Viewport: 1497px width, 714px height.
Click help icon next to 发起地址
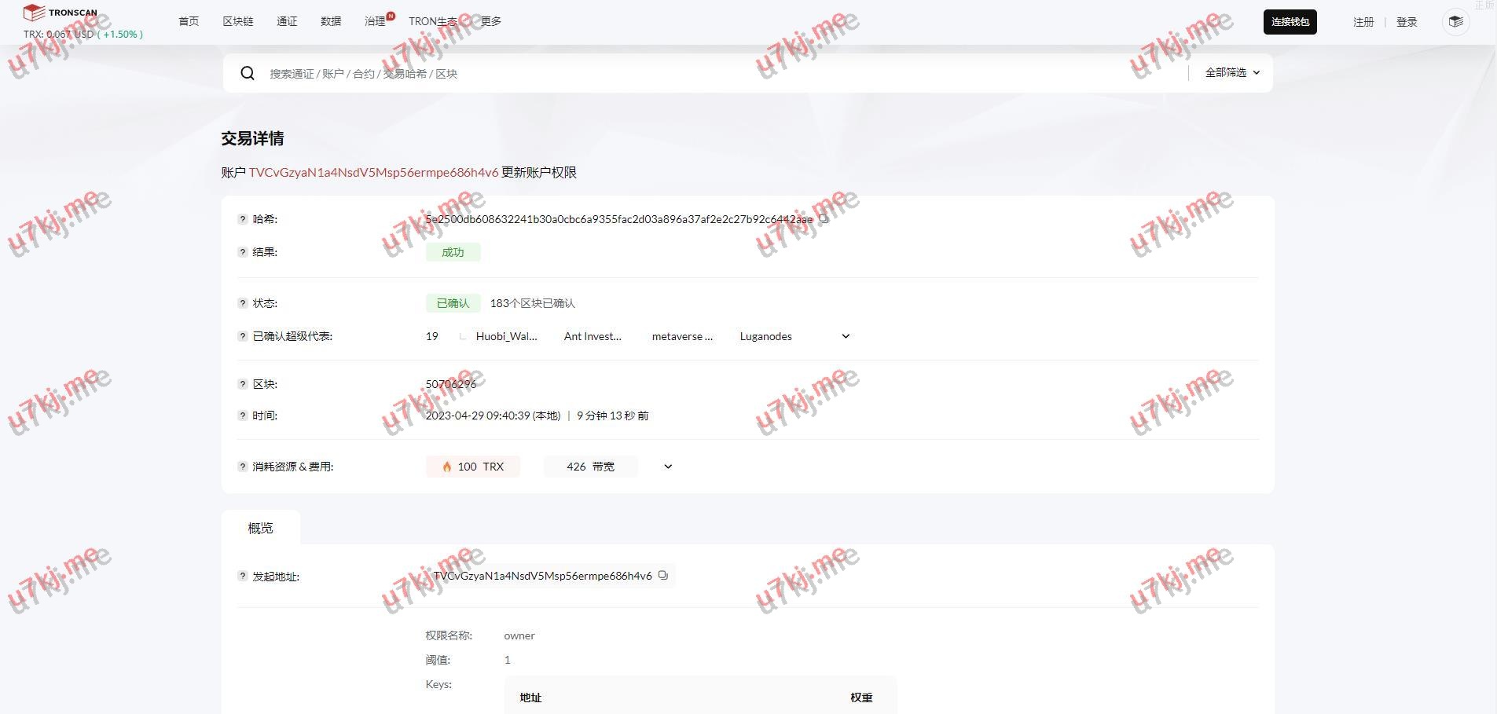243,576
